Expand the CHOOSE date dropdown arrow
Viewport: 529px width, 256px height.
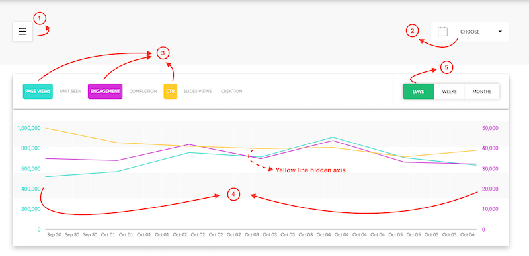(x=500, y=31)
